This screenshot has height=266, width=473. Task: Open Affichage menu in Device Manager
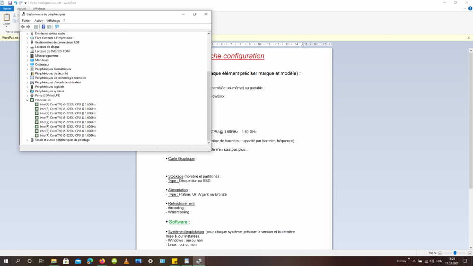pos(53,21)
